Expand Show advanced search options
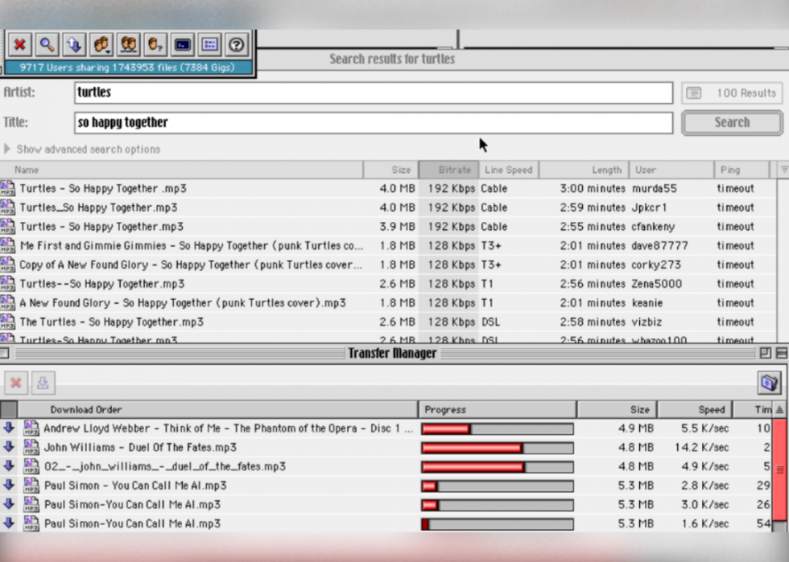Screen dimensions: 789x562 coord(81,149)
